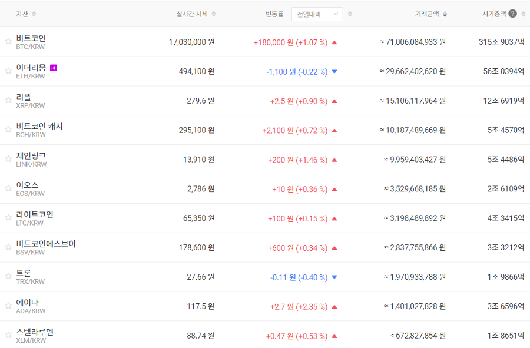The width and height of the screenshot is (530, 348).
Task: Favorite 이더리움 with its star icon
Action: 8,71
